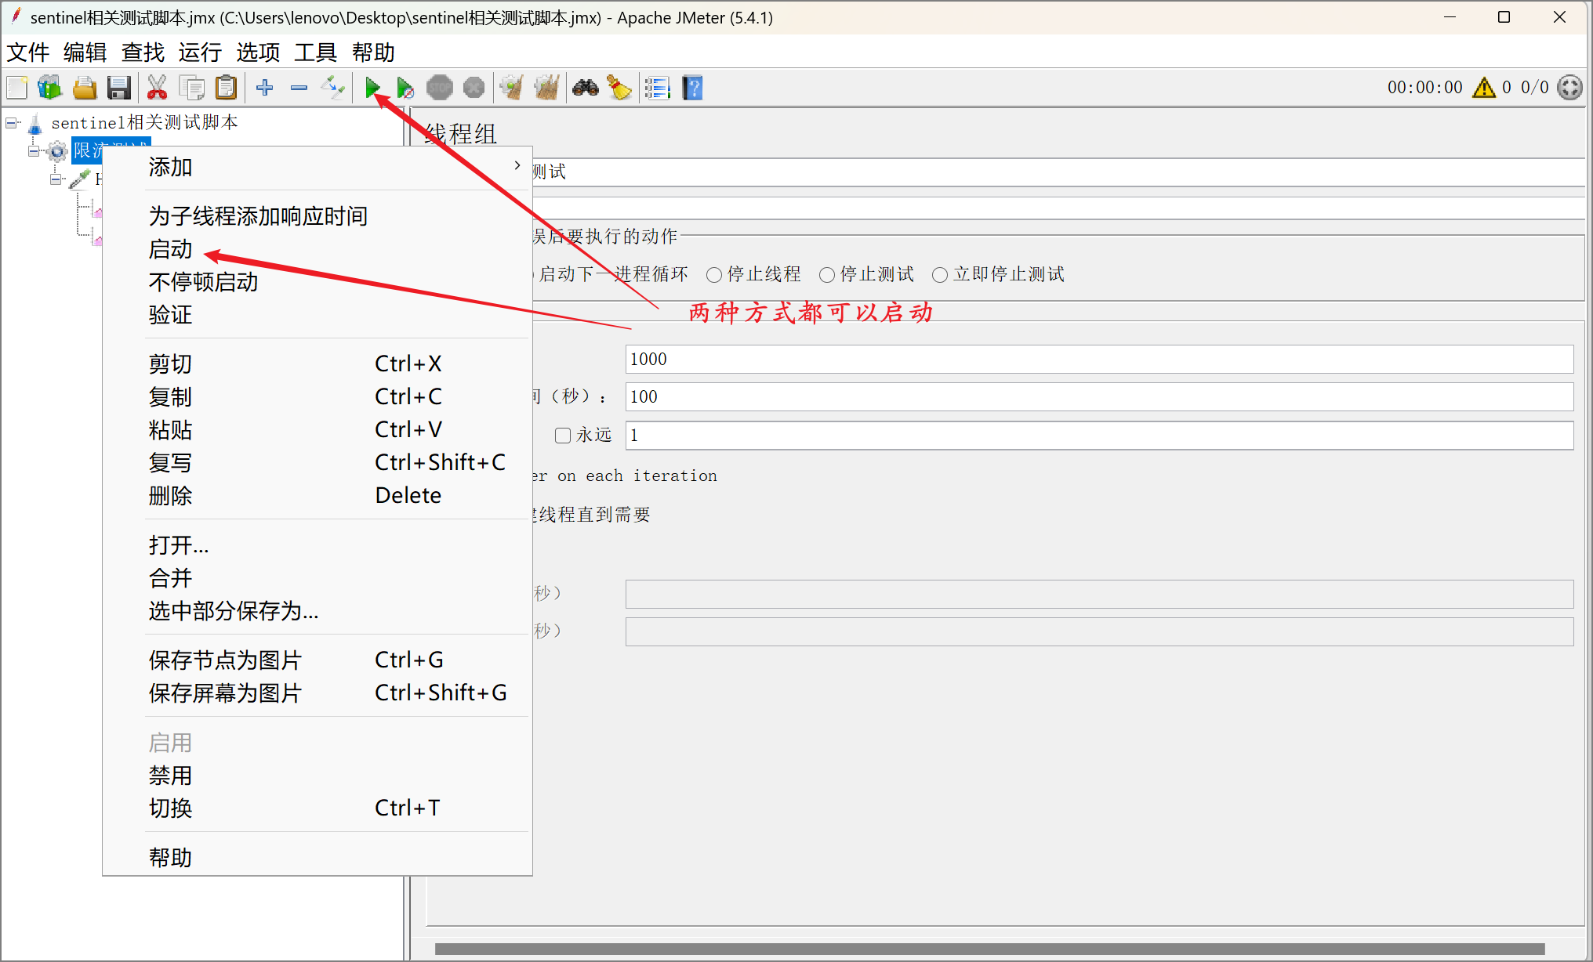Open the 文件 menu
This screenshot has width=1593, height=962.
click(28, 52)
